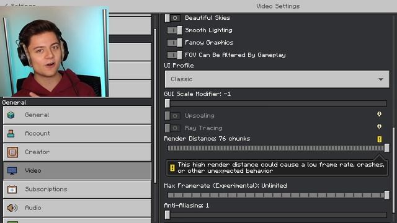Click the 'Render Distance: 76 chunks' label

pyautogui.click(x=207, y=139)
